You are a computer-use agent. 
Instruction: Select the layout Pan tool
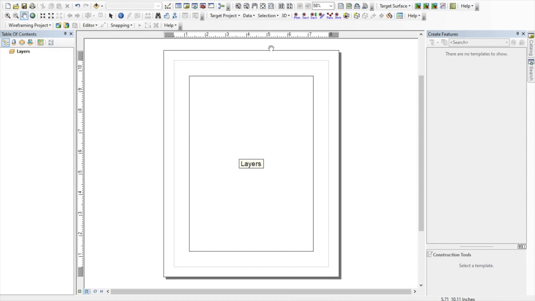(255, 6)
